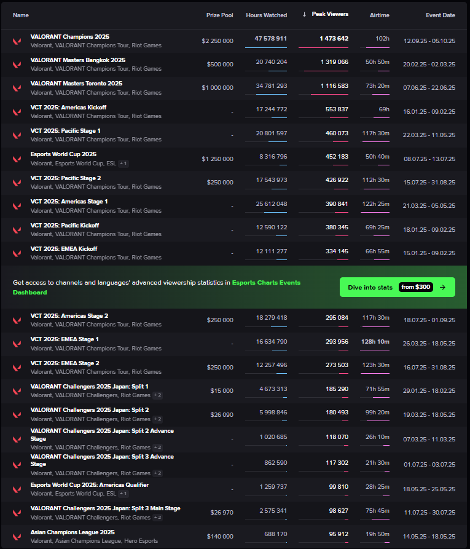Click Valorant icon beside VCT 2025: Pacific Stage 2
This screenshot has height=549, width=470.
(17, 183)
